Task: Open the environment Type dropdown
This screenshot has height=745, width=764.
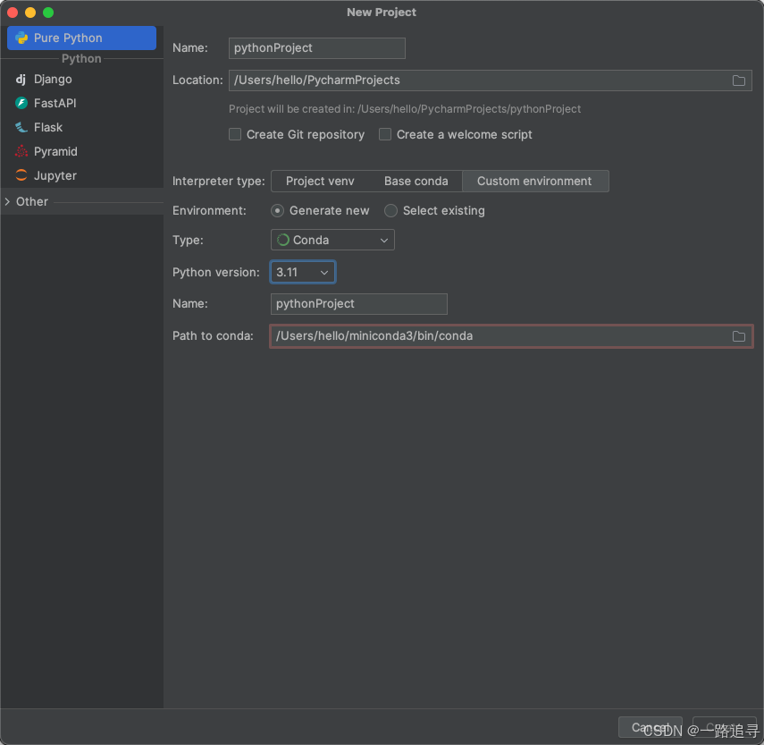Action: tap(332, 240)
